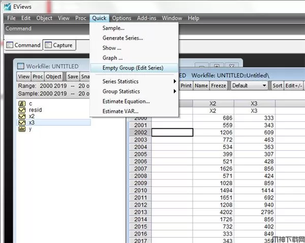Select the resid series icon
Screen dimensions: 305x243
click(22, 110)
